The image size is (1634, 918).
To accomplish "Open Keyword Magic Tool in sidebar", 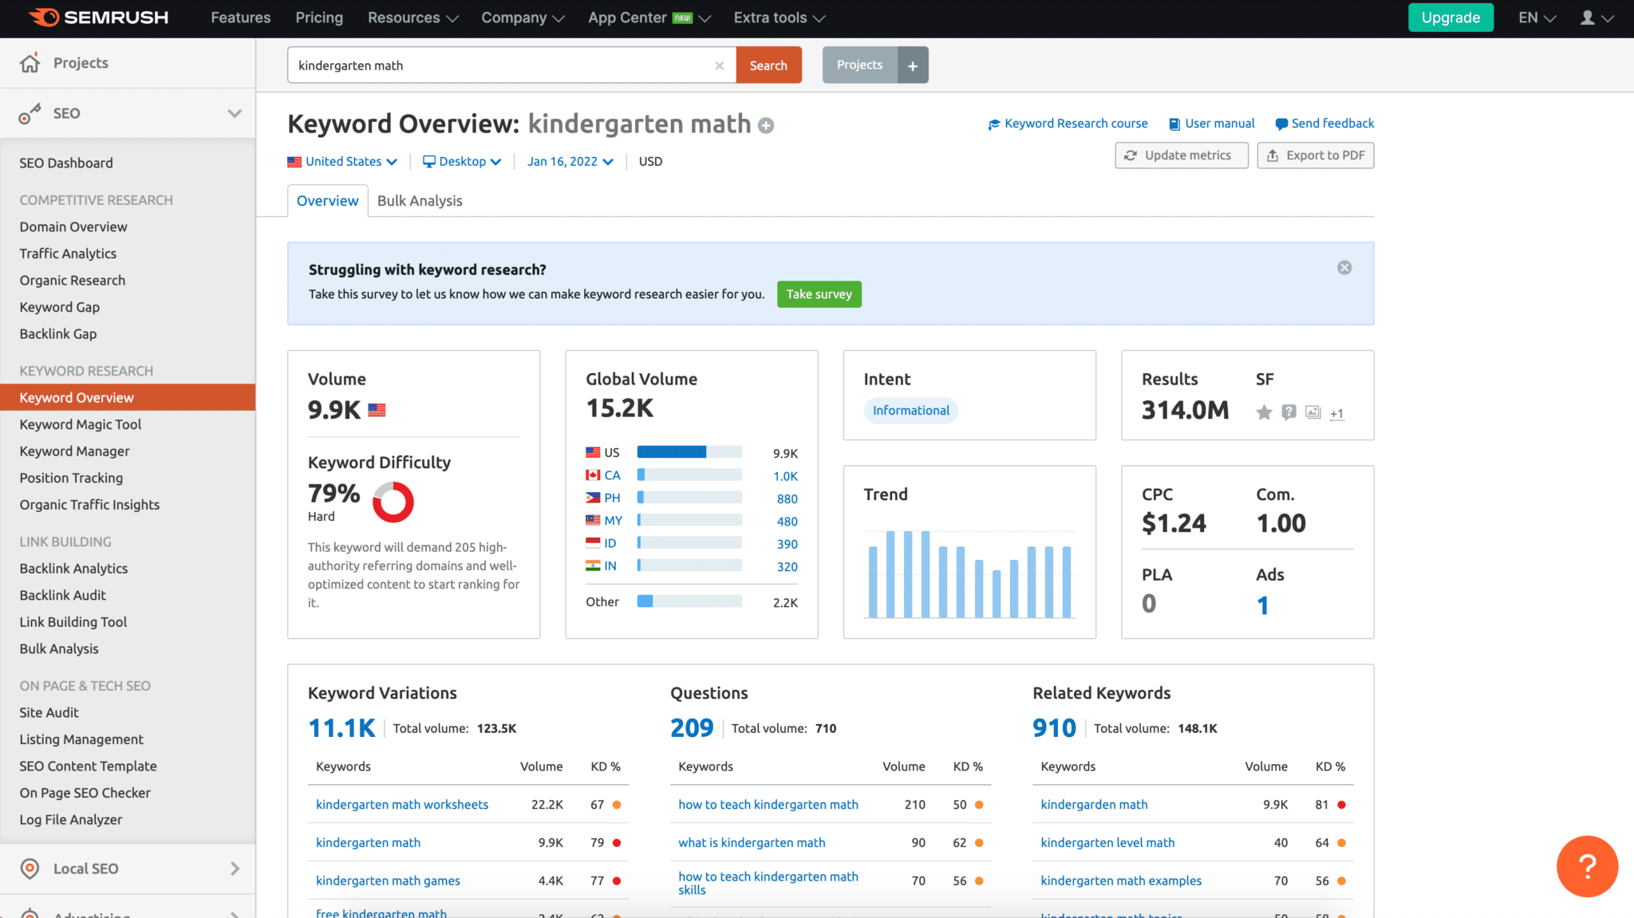I will [80, 424].
